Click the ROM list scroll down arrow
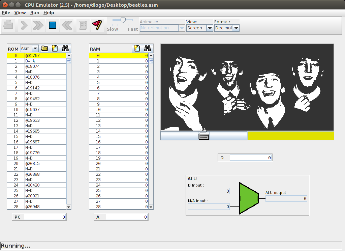 tap(69, 207)
